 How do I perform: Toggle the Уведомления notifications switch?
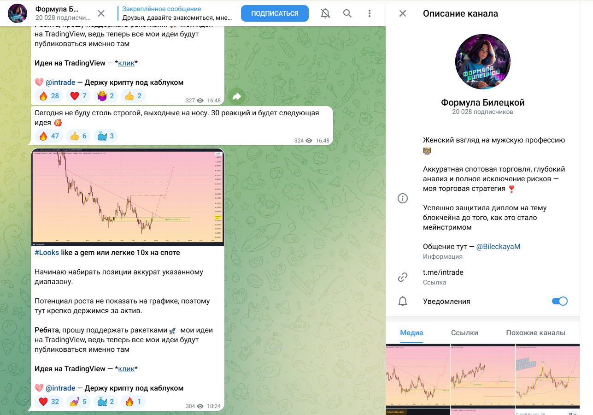coord(560,301)
